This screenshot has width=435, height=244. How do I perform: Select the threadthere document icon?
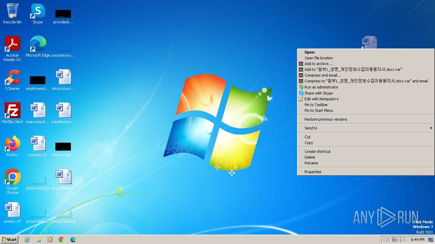63,180
